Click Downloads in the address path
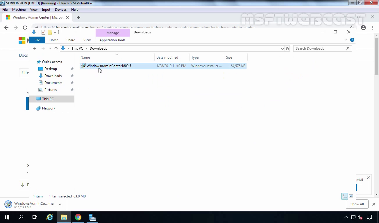379x223 pixels. point(98,48)
